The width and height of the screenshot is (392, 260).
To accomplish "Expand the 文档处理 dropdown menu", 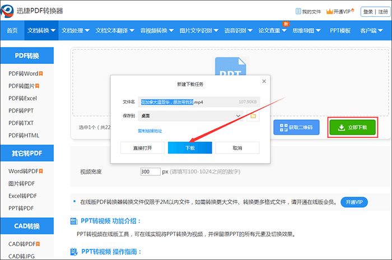I will 87,30.
